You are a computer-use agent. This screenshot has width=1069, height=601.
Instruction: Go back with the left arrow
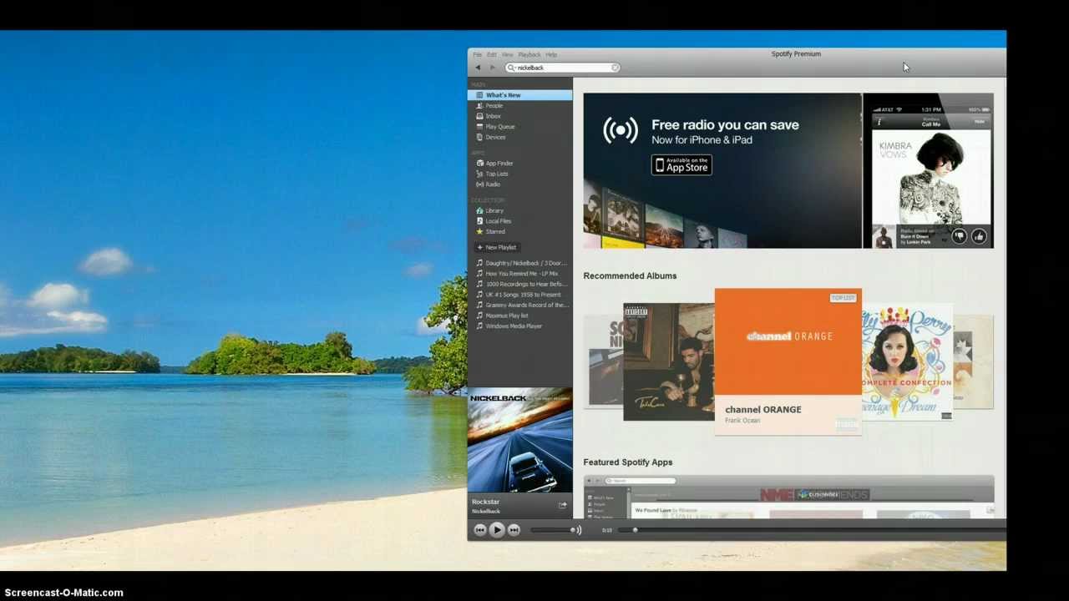coord(478,68)
